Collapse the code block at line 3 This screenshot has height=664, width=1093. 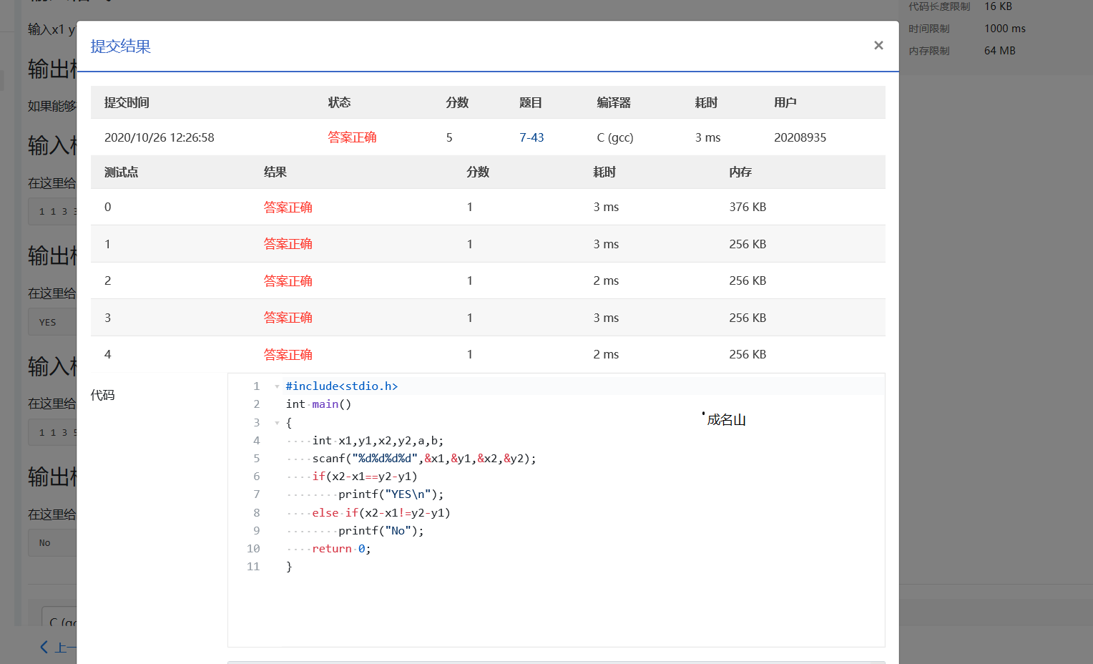click(278, 423)
